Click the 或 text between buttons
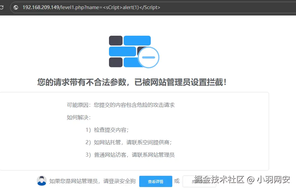Screen dimensions: 296x190 (x=177, y=181)
